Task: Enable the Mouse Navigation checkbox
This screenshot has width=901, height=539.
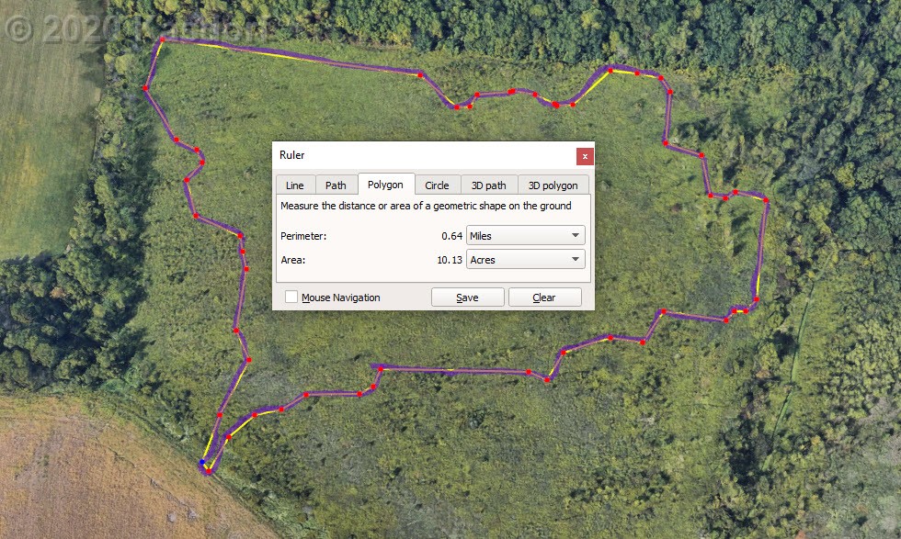Action: 291,298
